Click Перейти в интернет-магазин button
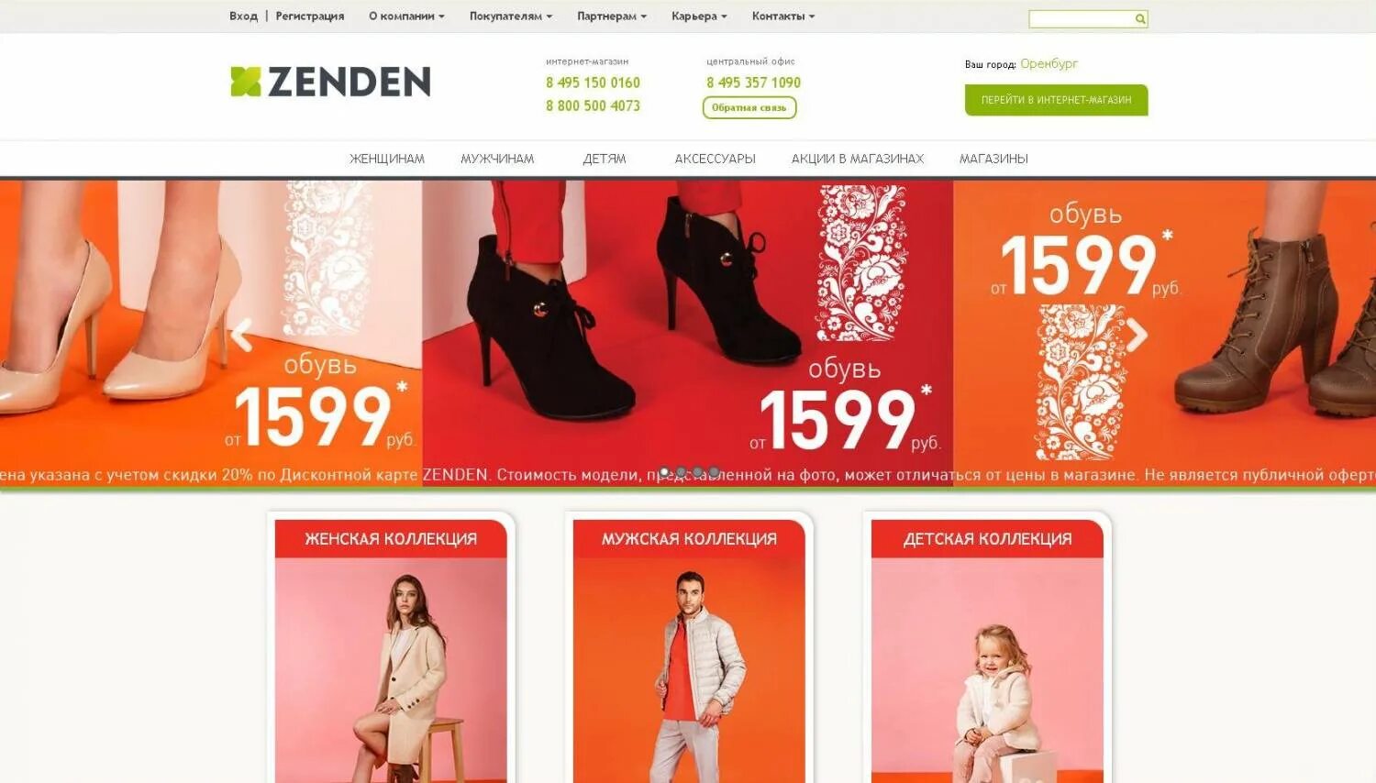This screenshot has width=1376, height=783. tap(1056, 100)
